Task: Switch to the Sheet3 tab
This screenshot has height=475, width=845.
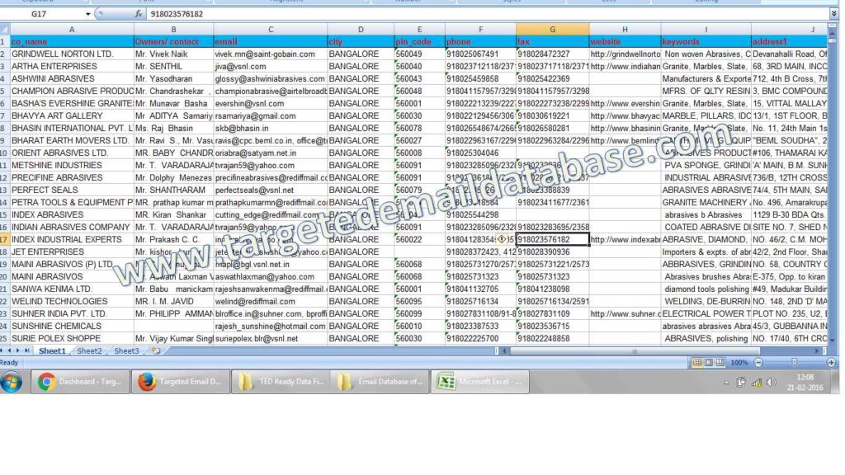Action: pyautogui.click(x=126, y=351)
